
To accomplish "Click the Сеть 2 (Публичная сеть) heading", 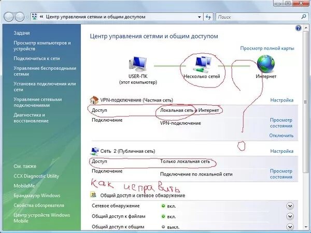I will (128, 151).
